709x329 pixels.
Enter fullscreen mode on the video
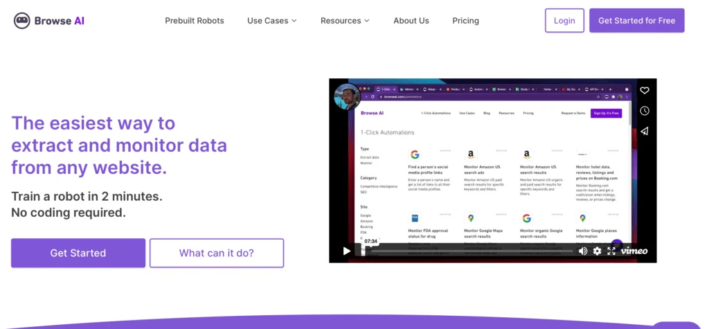(x=611, y=251)
